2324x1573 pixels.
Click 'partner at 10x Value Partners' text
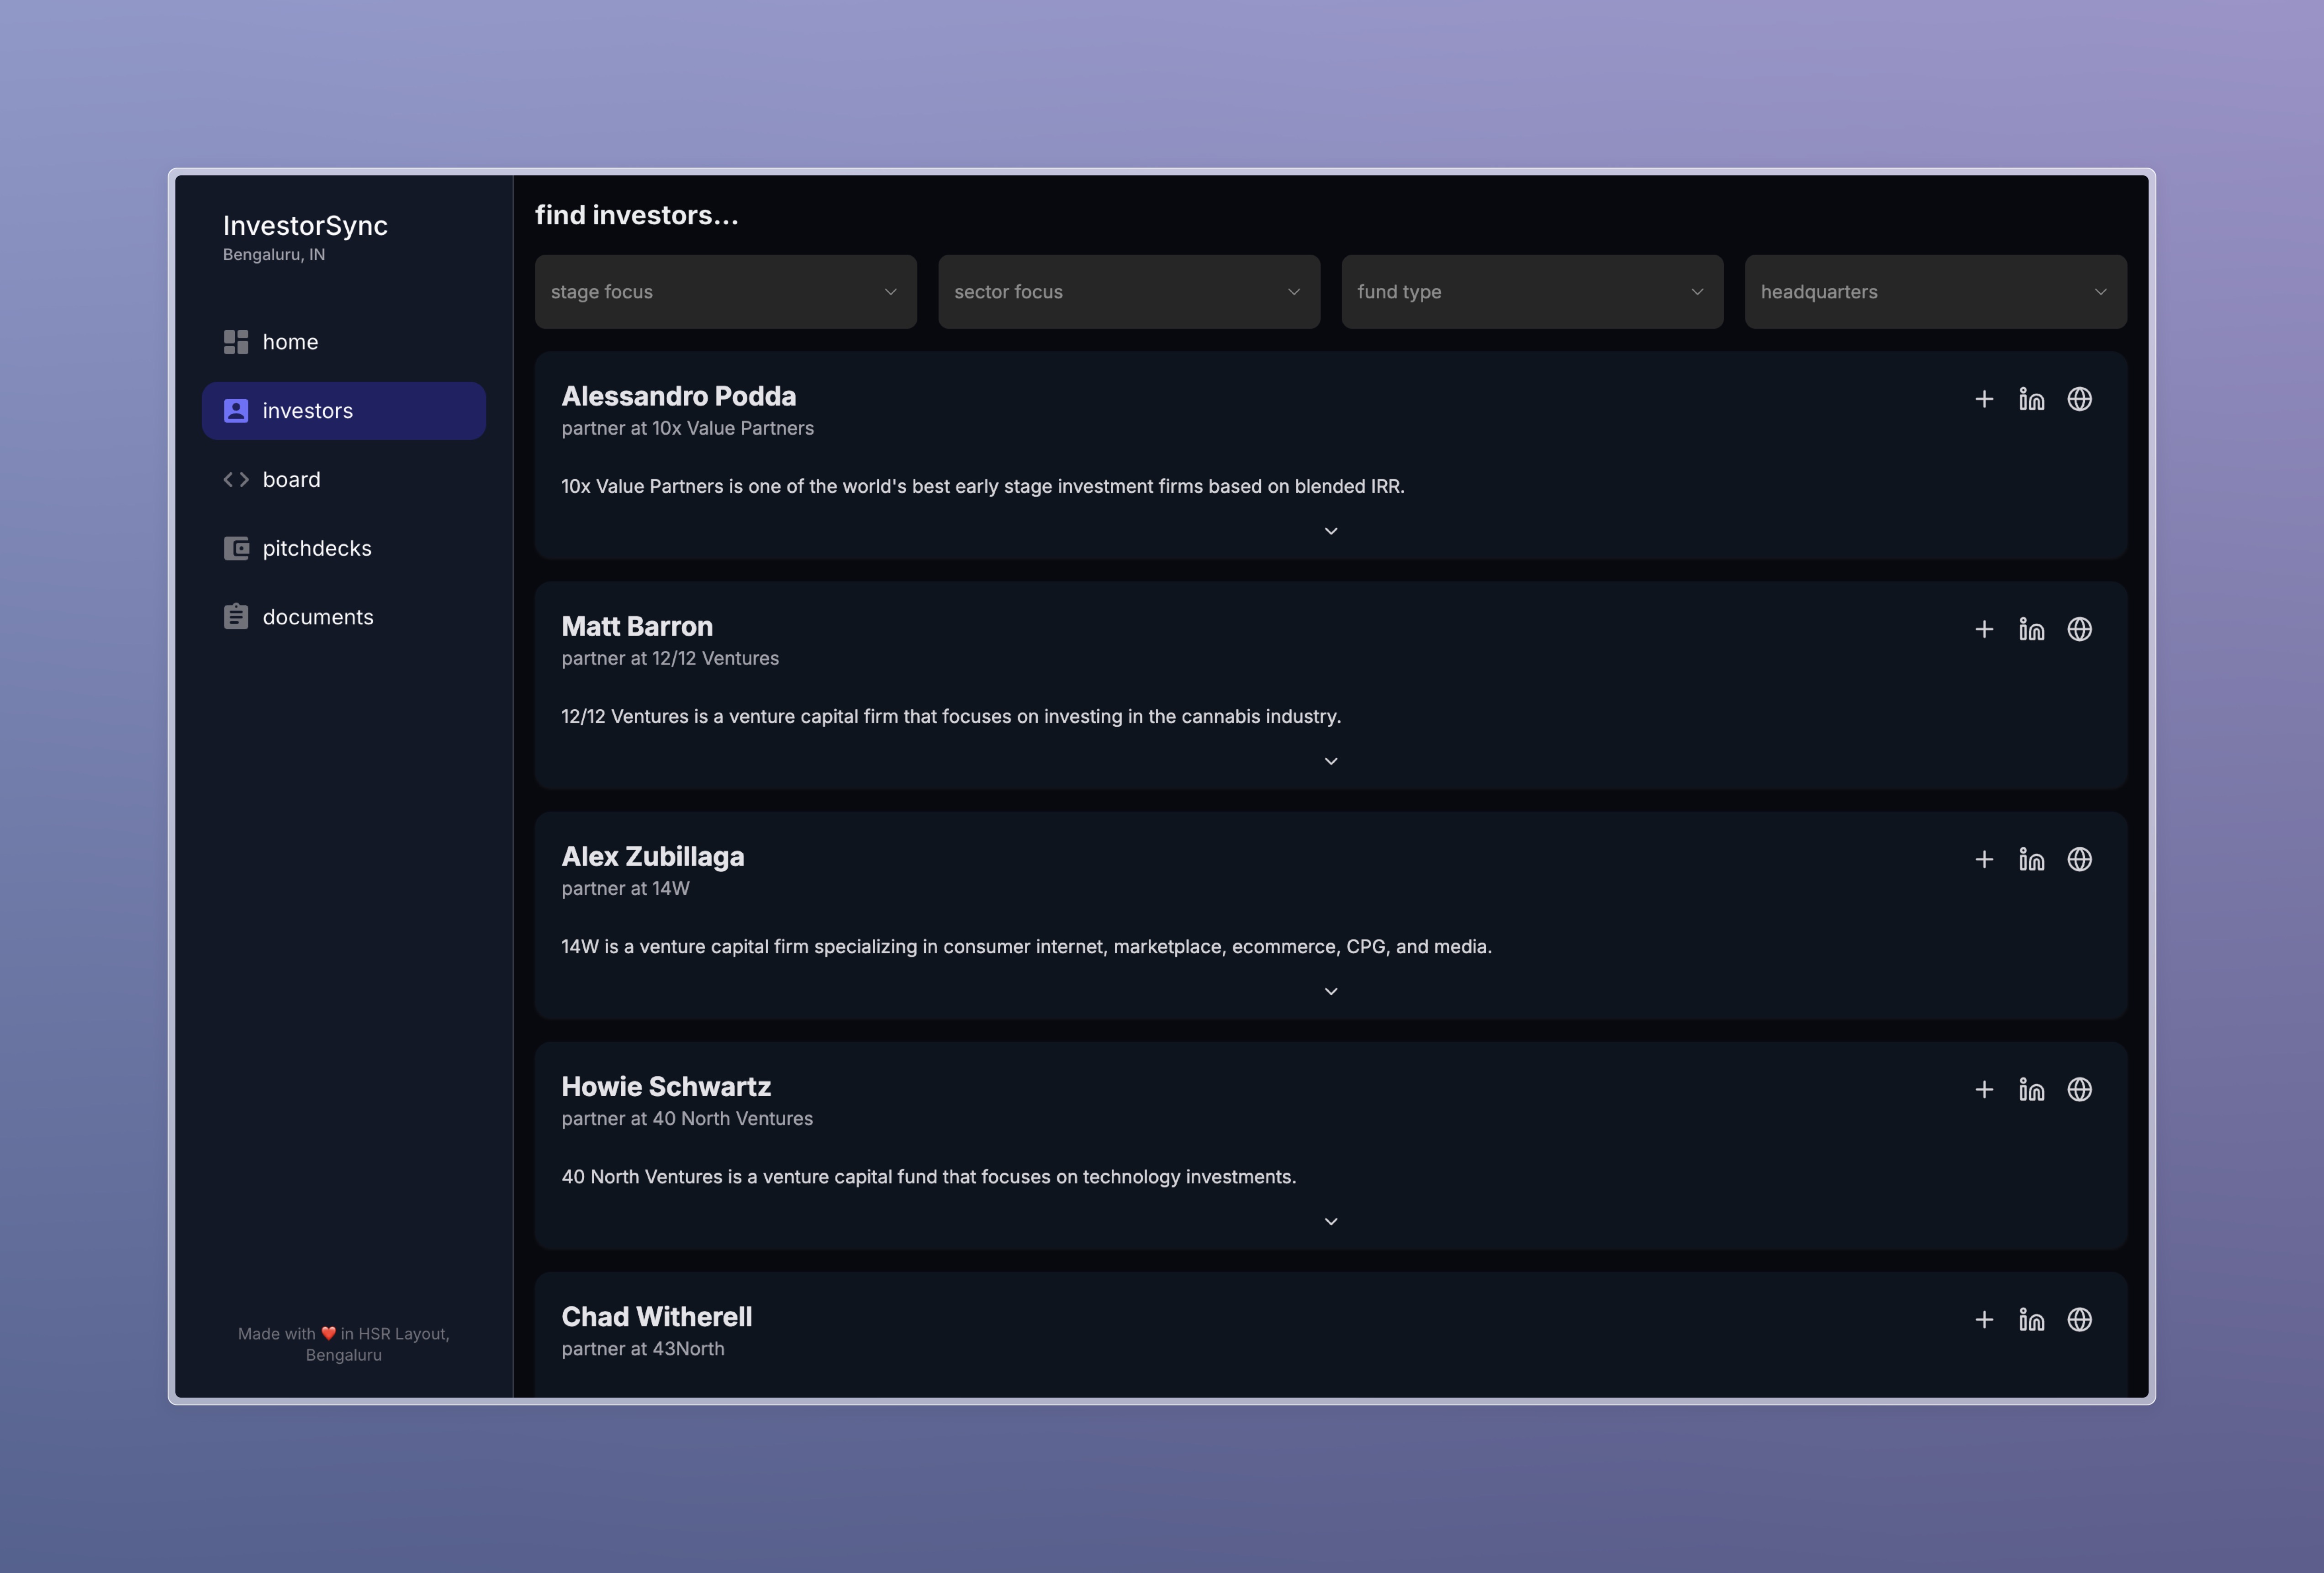(688, 428)
